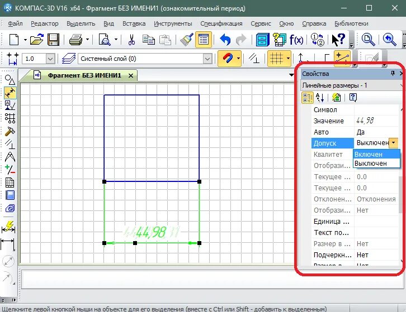Open the table specification icon in the left panel

pyautogui.click(x=10, y=183)
